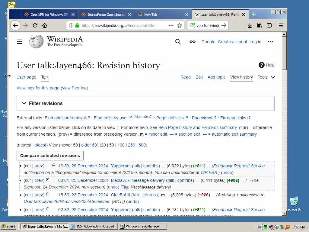Open Fix dead links tool
Viewport: 309px width, 232px height.
(235, 118)
